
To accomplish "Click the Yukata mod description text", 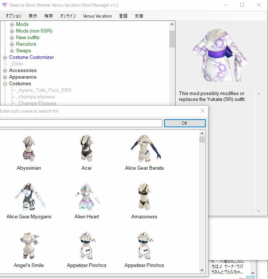I will [x=212, y=96].
